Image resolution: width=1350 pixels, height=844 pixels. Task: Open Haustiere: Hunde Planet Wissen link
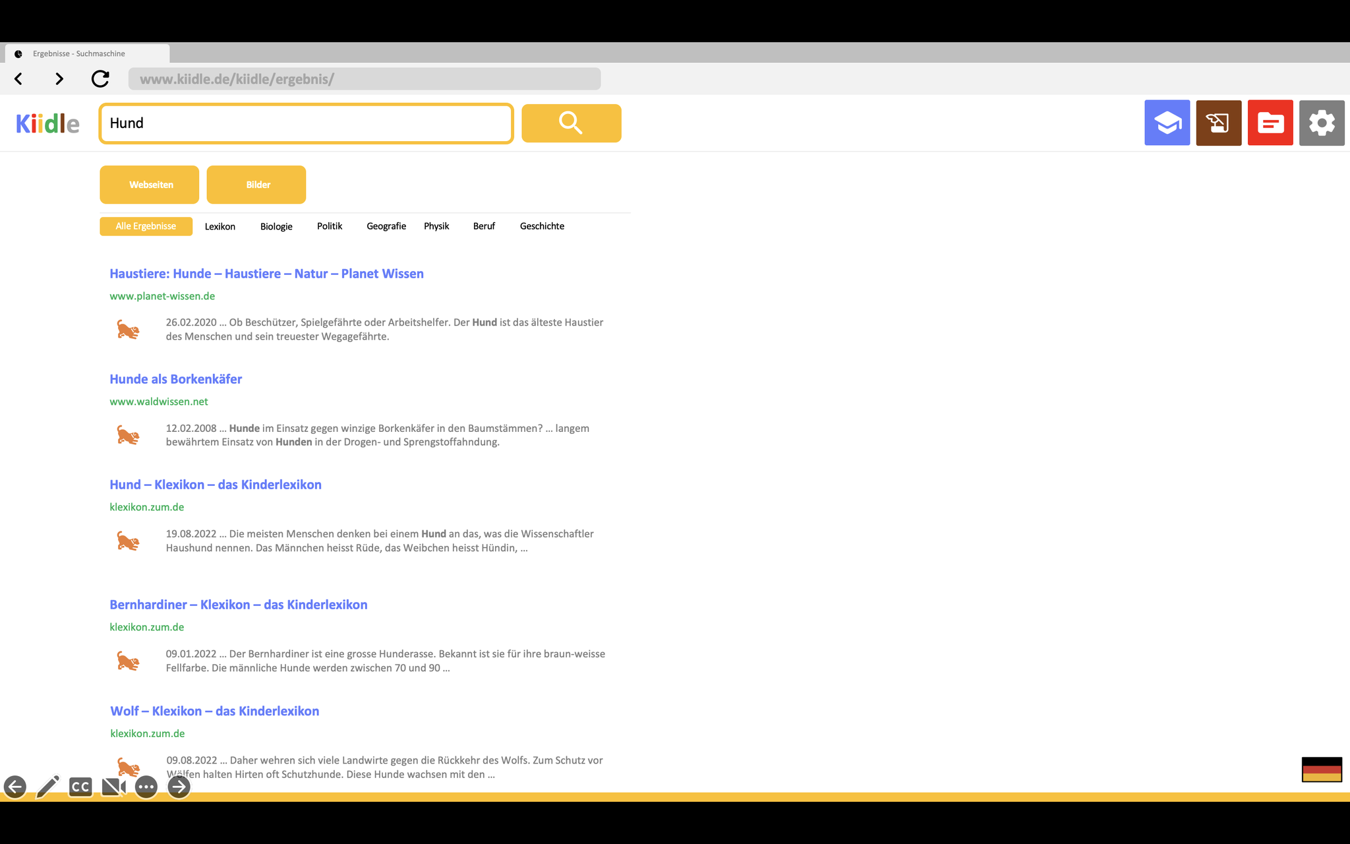tap(266, 274)
